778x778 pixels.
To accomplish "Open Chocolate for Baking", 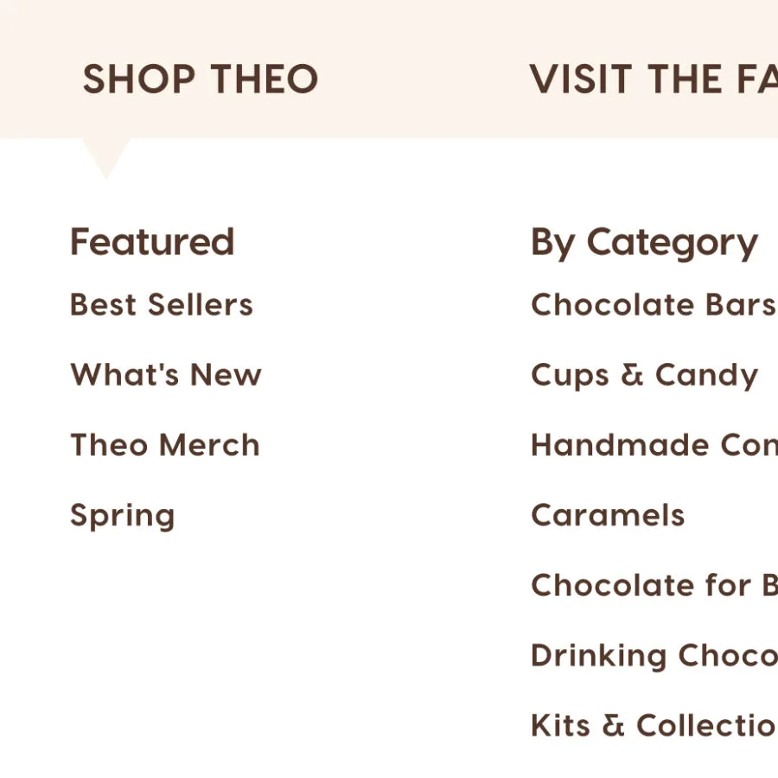I will click(x=654, y=584).
